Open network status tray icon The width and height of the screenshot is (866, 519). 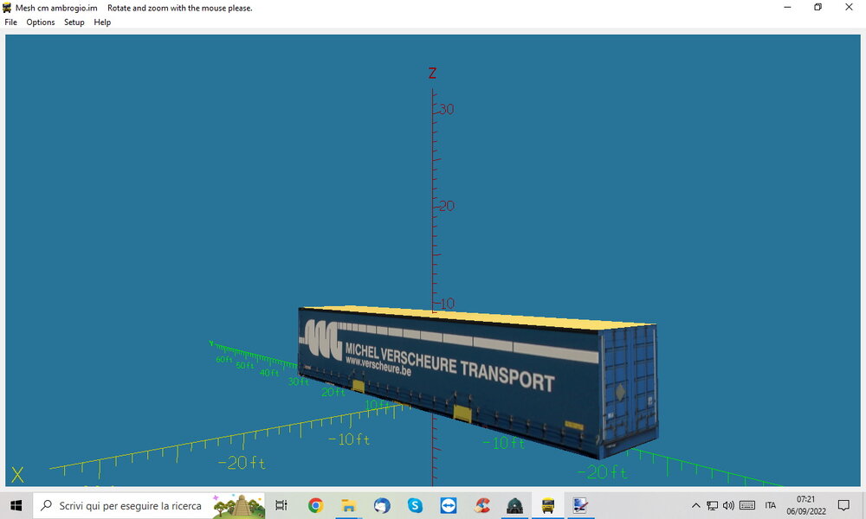click(713, 505)
